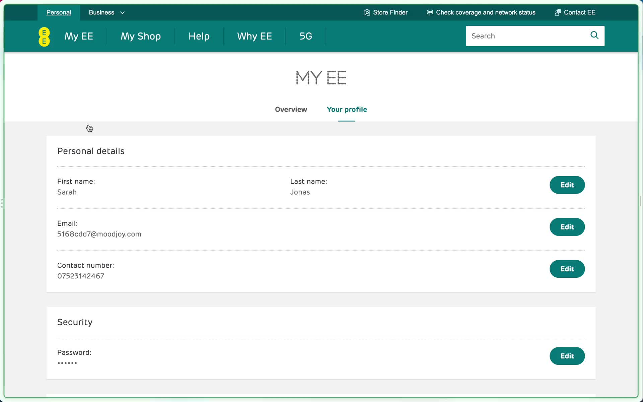Open the My EE menu
This screenshot has width=643, height=402.
click(79, 36)
